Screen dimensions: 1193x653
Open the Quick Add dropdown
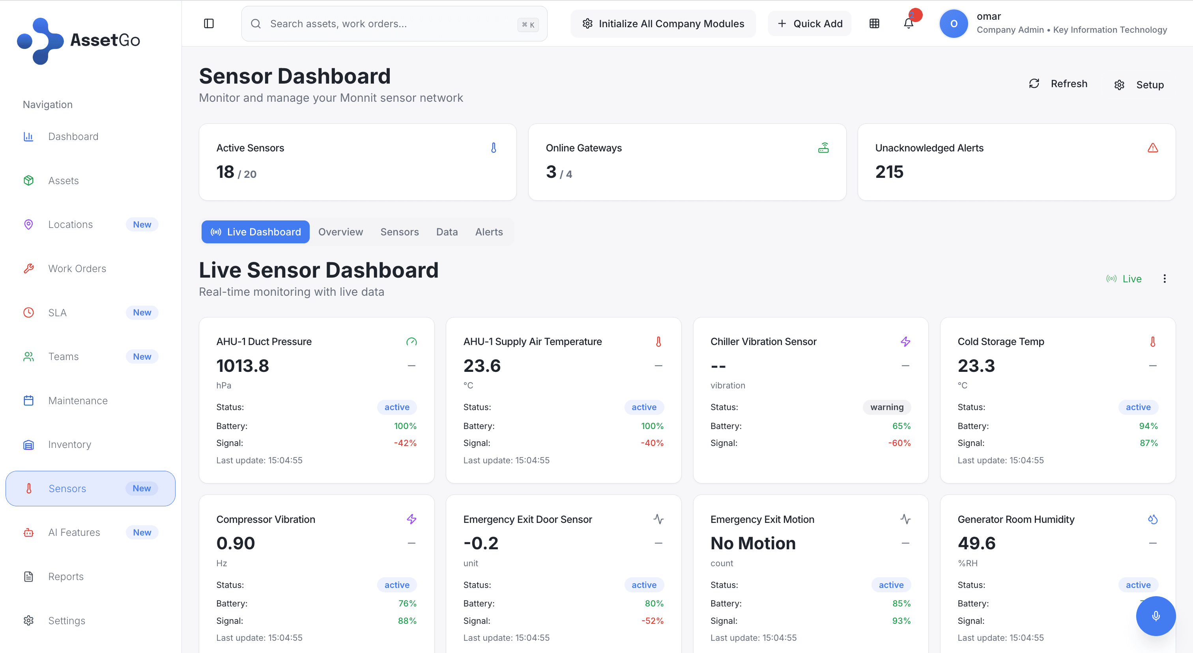click(x=810, y=23)
